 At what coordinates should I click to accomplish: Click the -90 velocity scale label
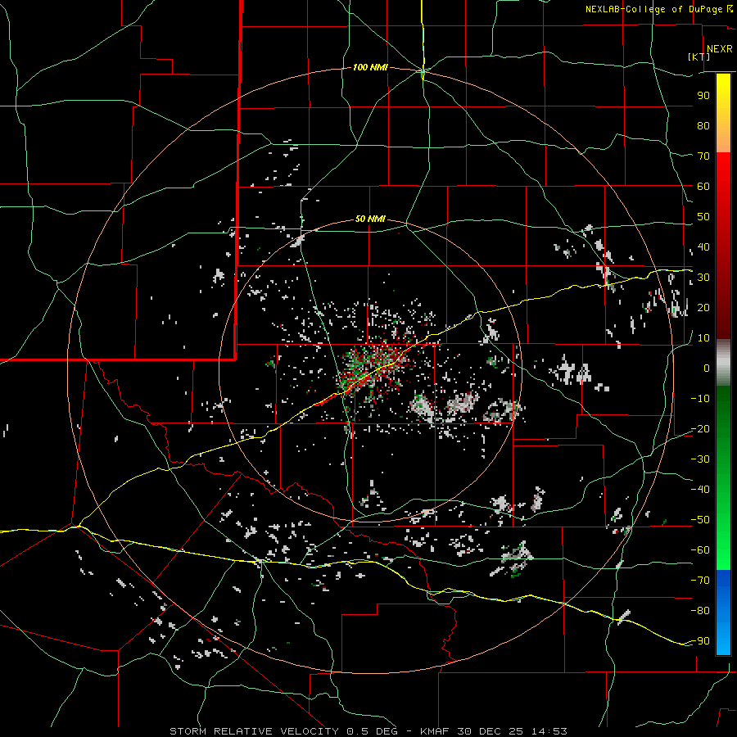[700, 641]
